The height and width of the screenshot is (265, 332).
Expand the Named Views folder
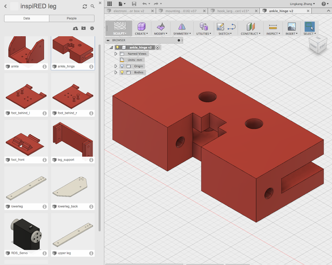click(x=116, y=54)
